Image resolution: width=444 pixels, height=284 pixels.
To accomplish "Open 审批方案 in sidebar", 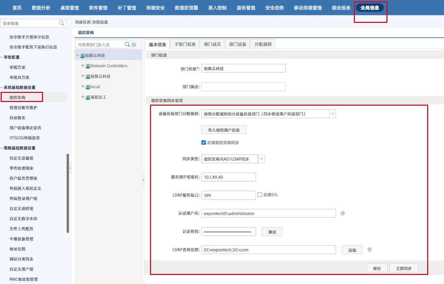I will pyautogui.click(x=17, y=67).
